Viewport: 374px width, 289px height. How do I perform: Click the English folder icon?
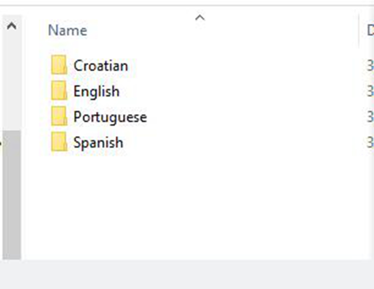click(x=59, y=91)
